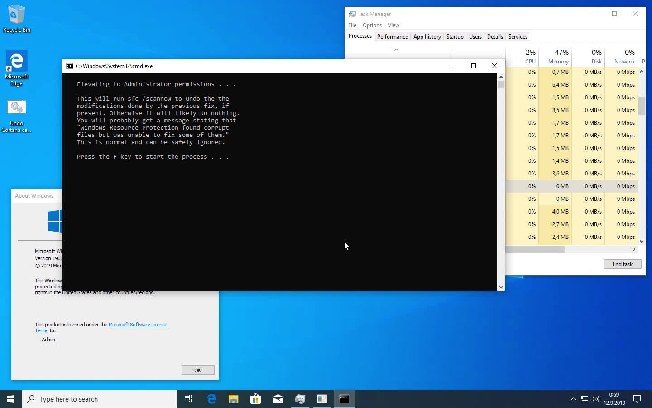Image resolution: width=652 pixels, height=408 pixels.
Task: Click Task Manager vertical scrollbar down arrow
Action: pos(642,242)
